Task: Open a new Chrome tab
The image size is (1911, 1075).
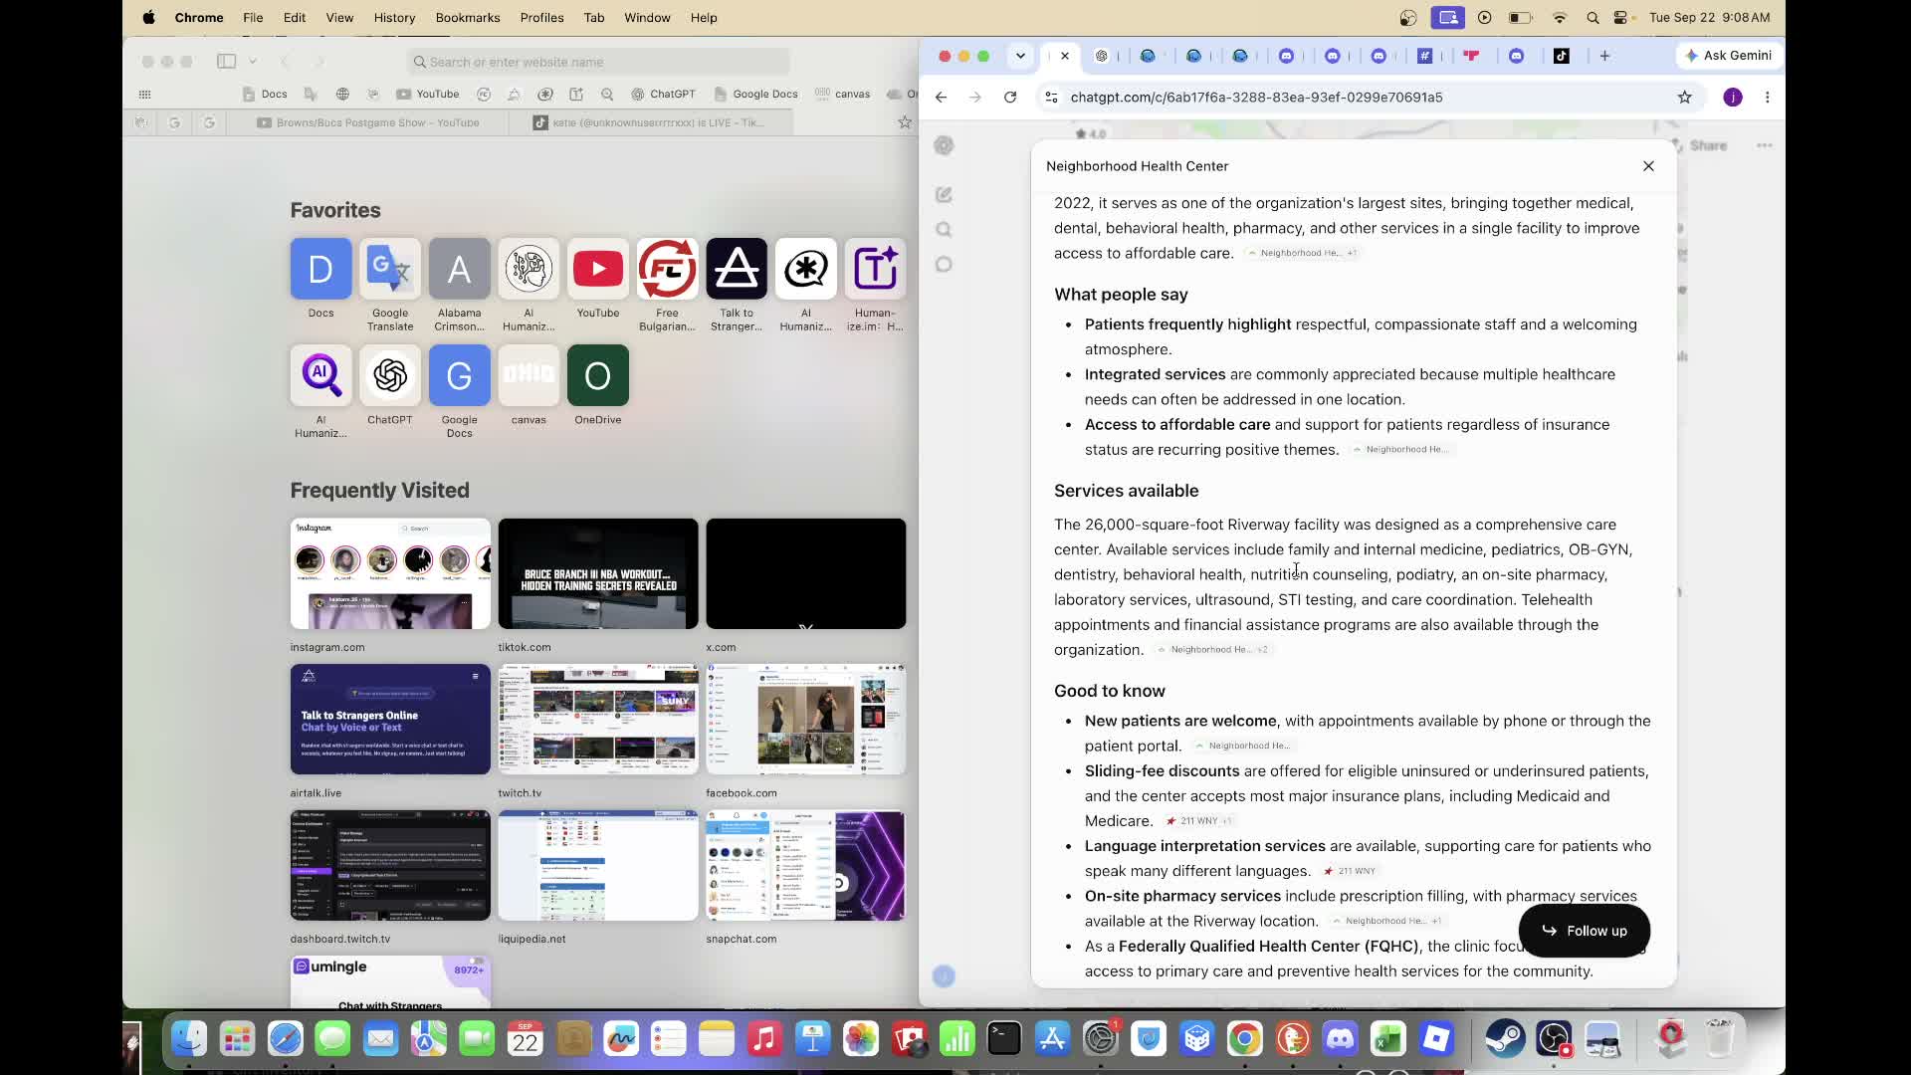Action: click(1604, 56)
